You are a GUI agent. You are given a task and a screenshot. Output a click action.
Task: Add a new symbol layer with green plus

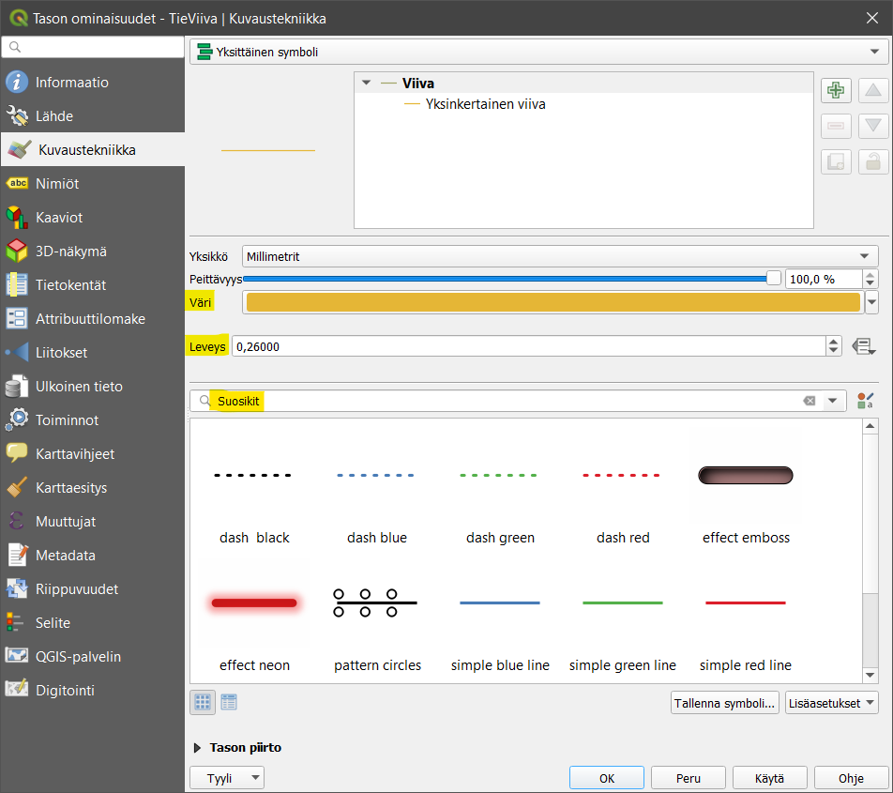click(x=836, y=91)
